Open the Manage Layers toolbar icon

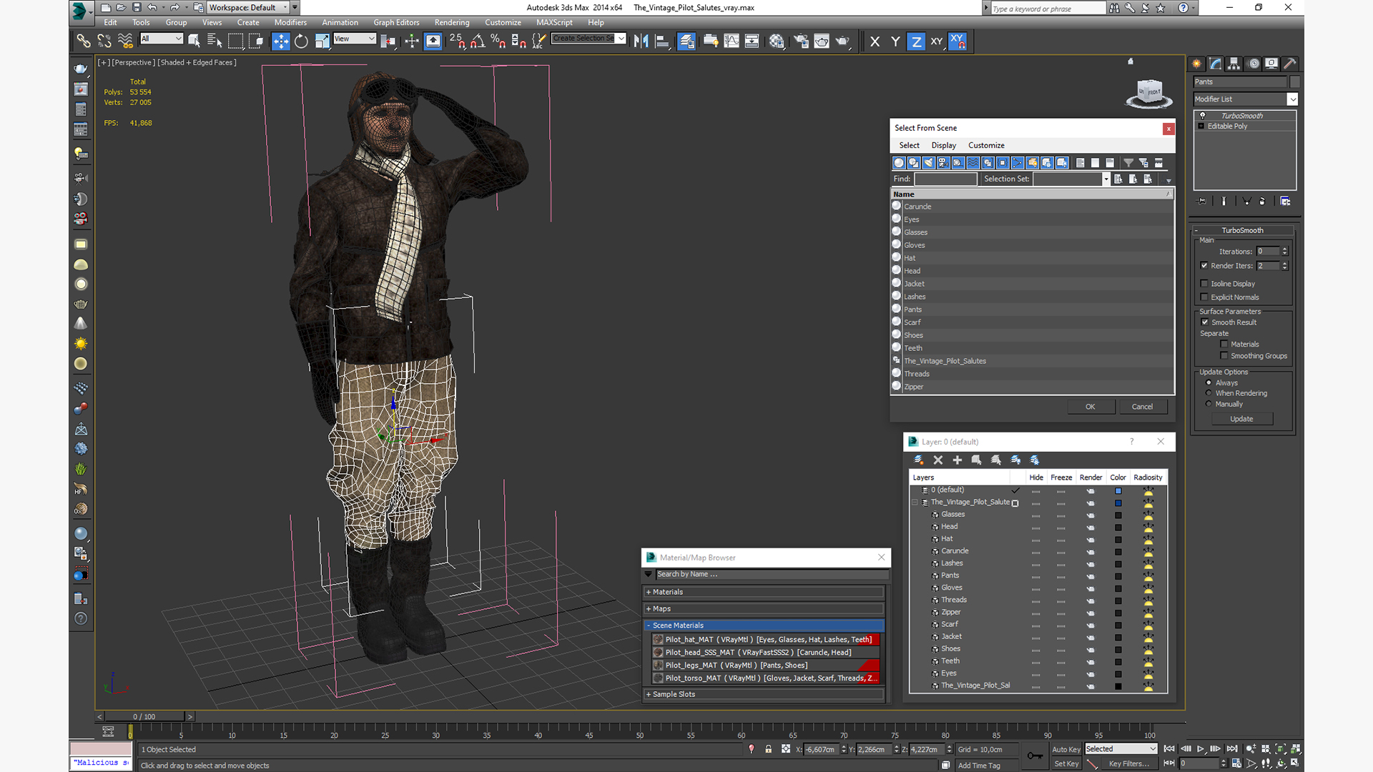[686, 41]
